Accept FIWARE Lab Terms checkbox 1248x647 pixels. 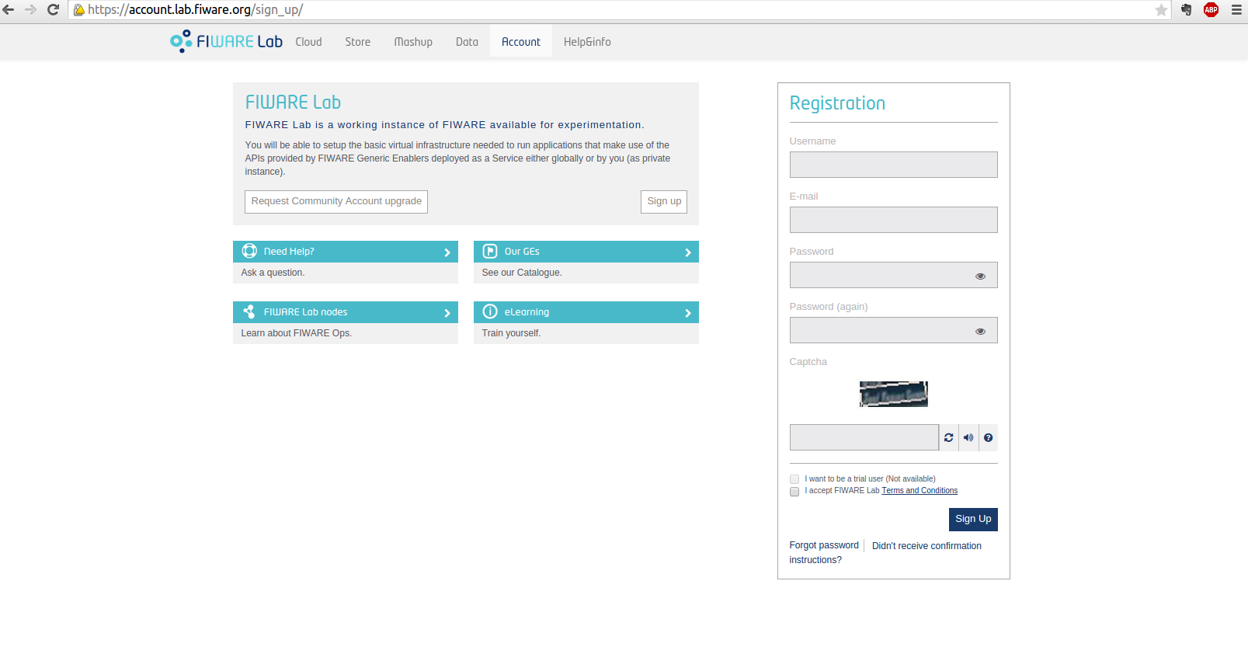(x=794, y=492)
